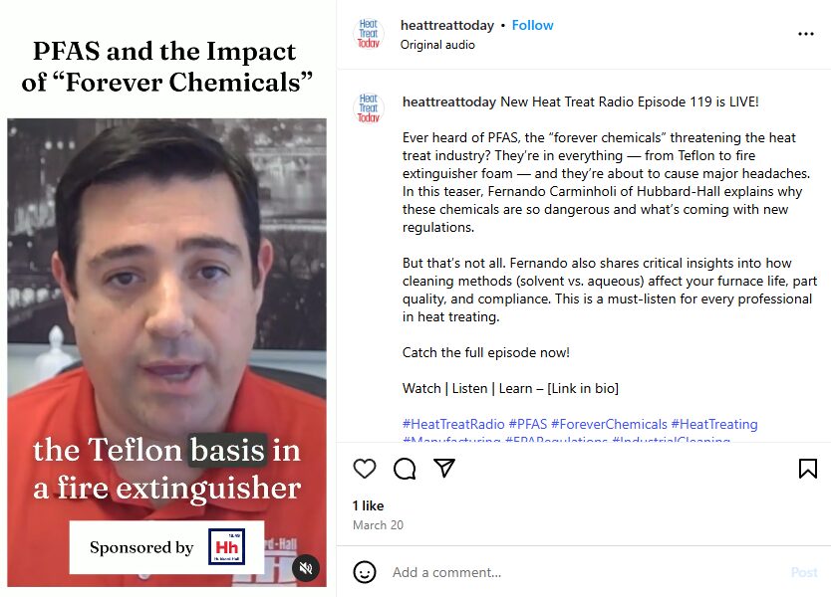Open the emoji picker smiley icon
831x597 pixels.
tap(365, 572)
